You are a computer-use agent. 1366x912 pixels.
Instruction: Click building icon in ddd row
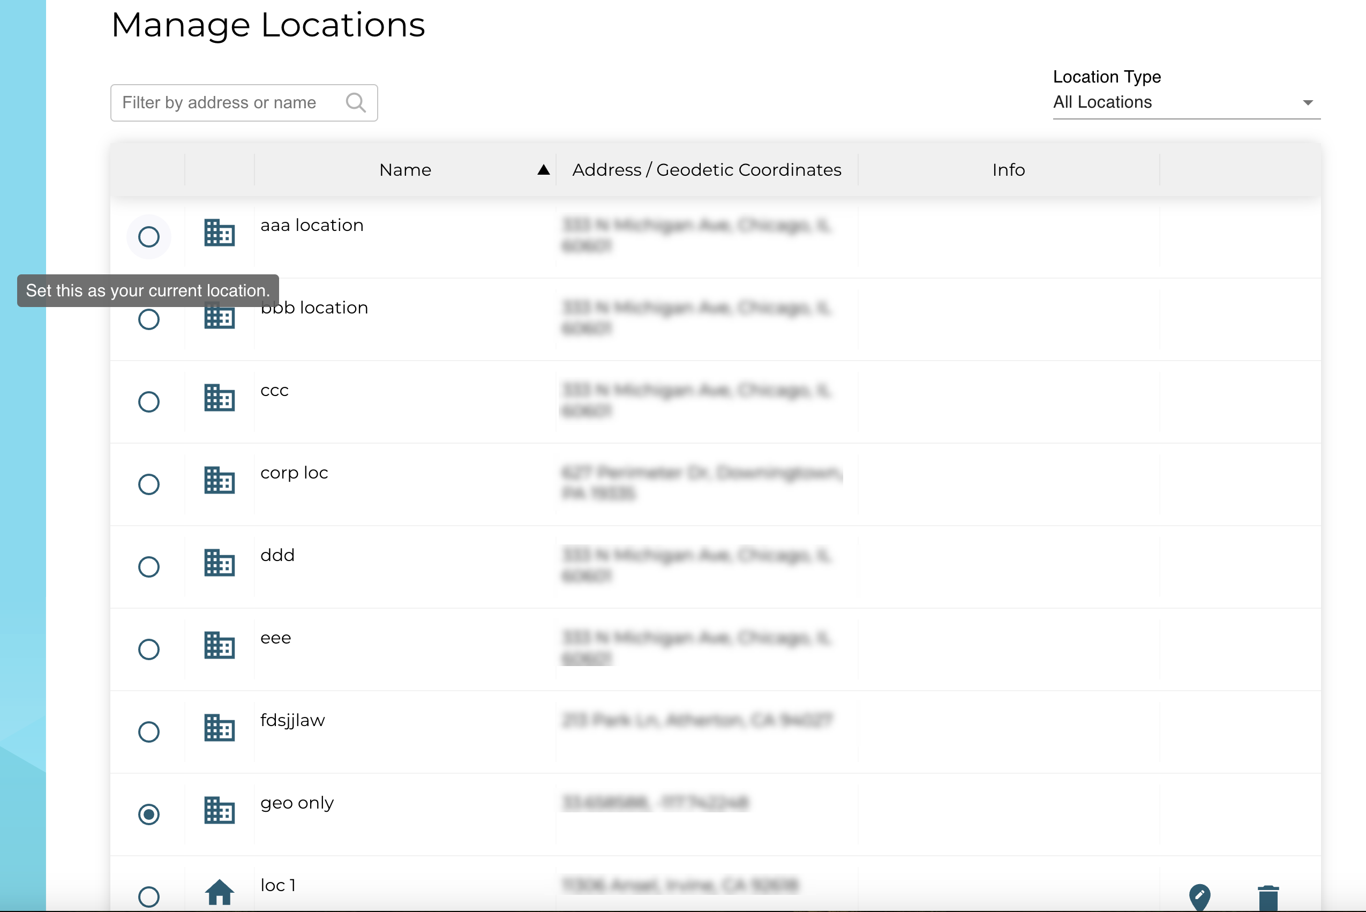219,563
